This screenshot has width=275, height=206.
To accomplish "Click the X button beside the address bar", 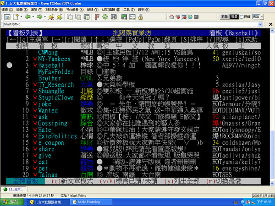I will (x=270, y=24).
